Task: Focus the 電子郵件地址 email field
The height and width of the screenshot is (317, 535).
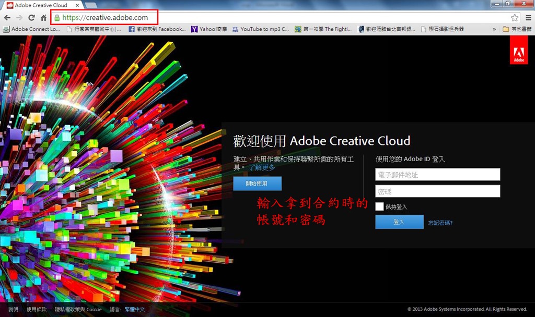Action: coord(438,175)
